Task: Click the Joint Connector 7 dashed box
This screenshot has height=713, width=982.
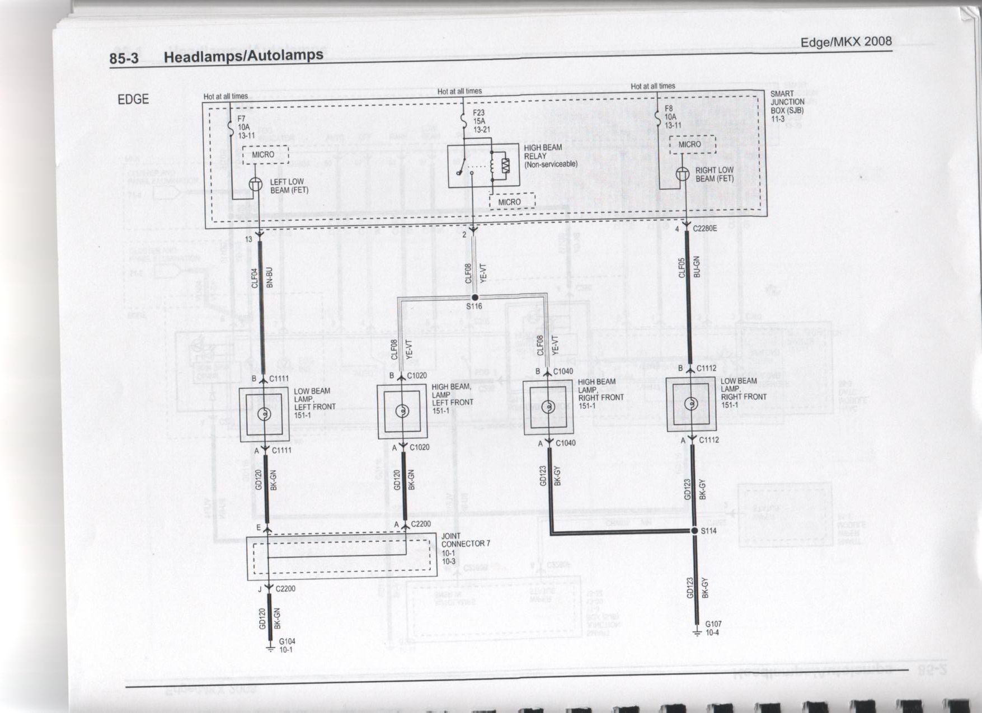Action: [x=342, y=557]
